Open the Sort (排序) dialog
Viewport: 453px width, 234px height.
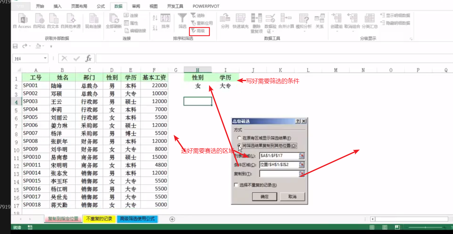[166, 21]
